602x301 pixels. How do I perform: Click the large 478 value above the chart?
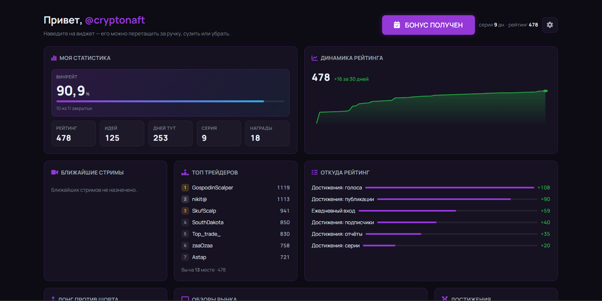pyautogui.click(x=321, y=77)
